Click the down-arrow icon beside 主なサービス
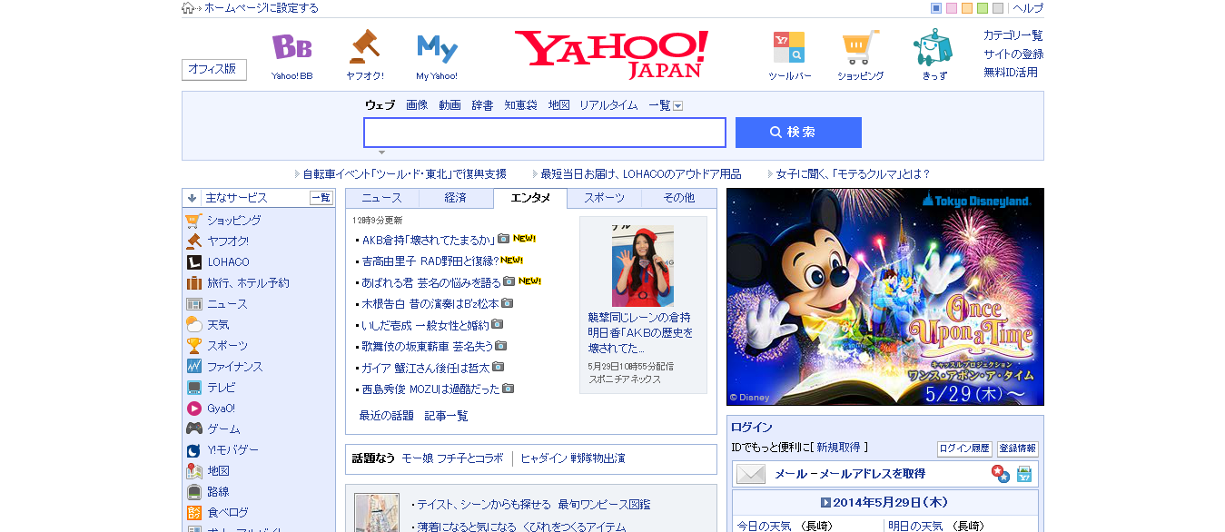 pyautogui.click(x=193, y=198)
